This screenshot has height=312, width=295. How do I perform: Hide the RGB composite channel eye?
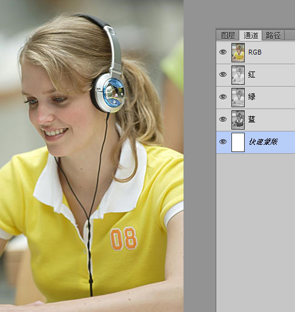click(x=223, y=52)
